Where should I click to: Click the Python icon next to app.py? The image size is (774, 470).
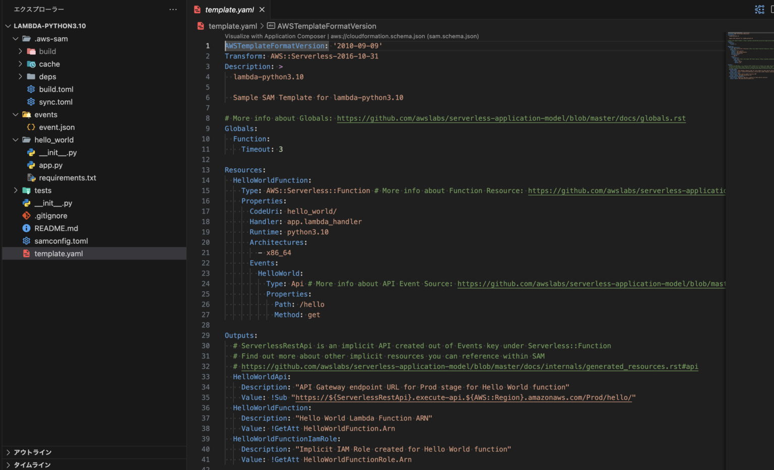click(x=31, y=165)
